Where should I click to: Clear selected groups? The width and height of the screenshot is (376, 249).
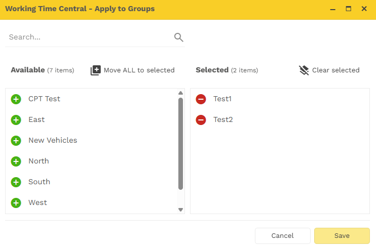(x=329, y=70)
